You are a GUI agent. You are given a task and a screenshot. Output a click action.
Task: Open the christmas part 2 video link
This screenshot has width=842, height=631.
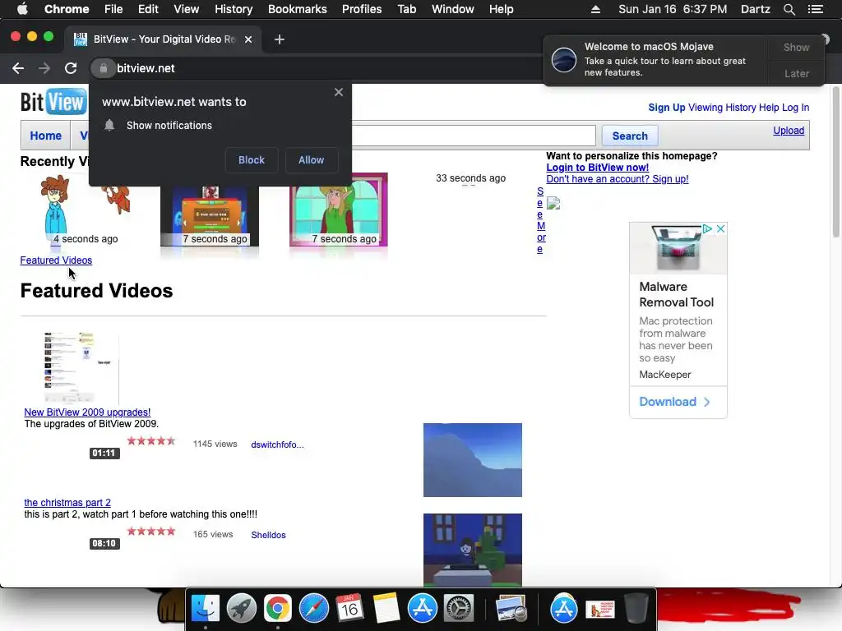coord(67,503)
